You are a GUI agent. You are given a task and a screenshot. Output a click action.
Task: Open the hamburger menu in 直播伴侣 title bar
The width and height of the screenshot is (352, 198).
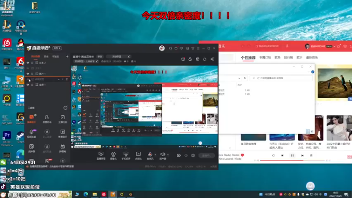[198, 48]
